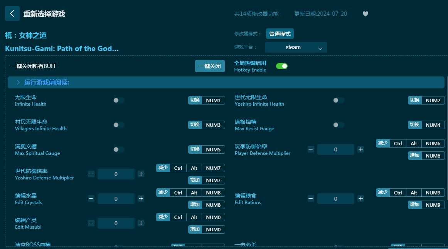
Task: Open the steam platform dropdown
Action: (x=296, y=47)
